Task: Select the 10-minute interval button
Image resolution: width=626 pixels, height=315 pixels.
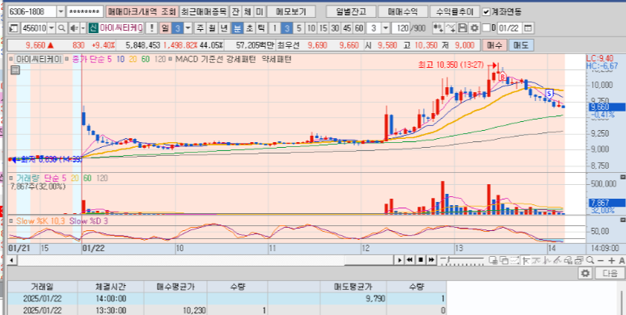Action: 311,28
